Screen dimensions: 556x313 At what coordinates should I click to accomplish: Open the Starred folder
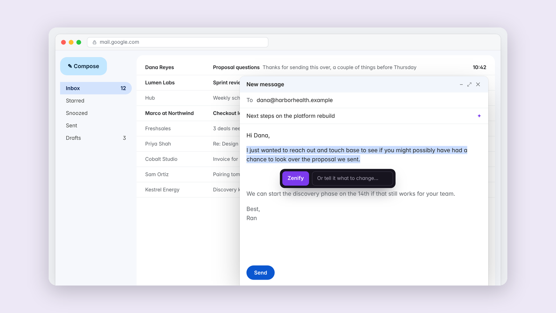coord(96,101)
